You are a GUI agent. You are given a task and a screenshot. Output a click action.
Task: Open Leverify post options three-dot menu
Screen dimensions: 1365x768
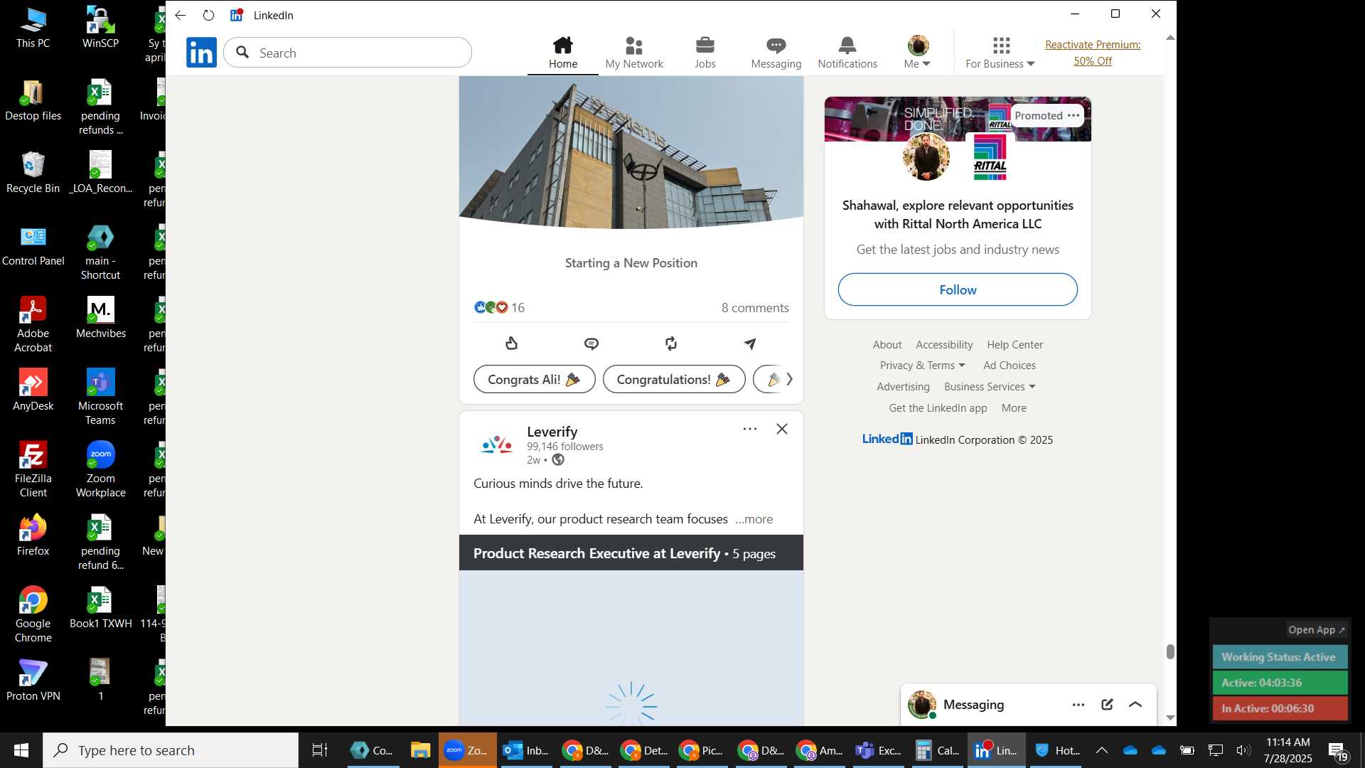[750, 429]
